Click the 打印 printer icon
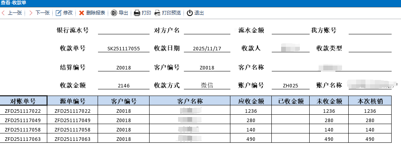This screenshot has width=401, height=151. 137,13
